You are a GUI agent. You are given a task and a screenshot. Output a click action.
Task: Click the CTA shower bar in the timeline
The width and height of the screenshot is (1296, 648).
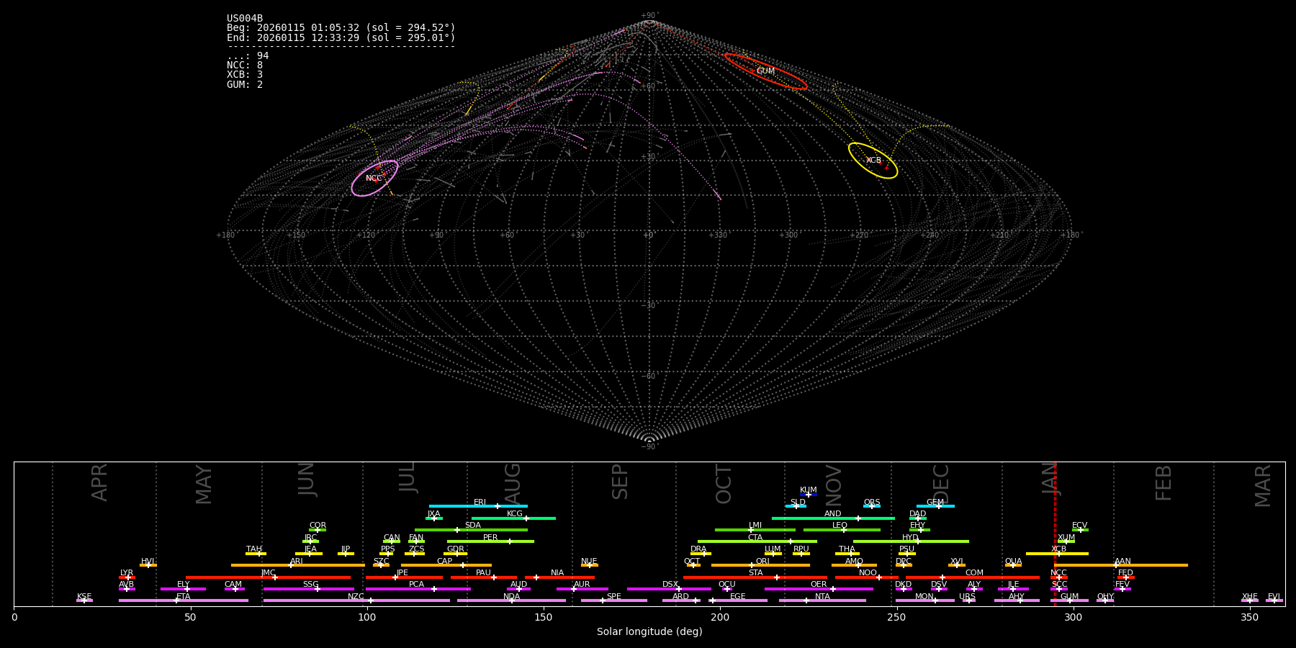click(757, 541)
